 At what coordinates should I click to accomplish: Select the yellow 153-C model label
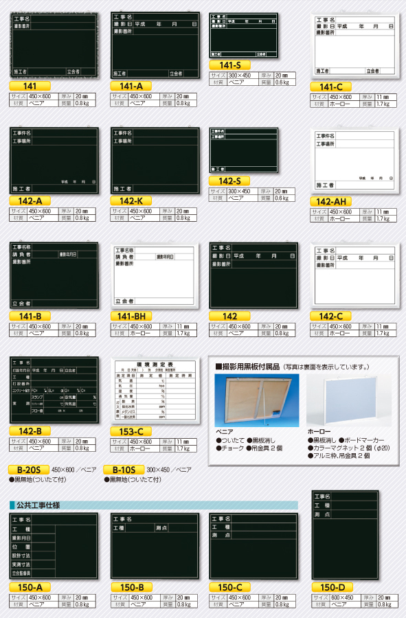click(131, 432)
